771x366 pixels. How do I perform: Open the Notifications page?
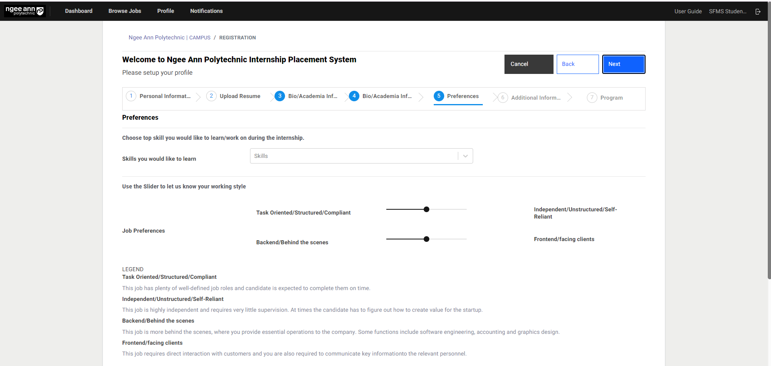[206, 11]
